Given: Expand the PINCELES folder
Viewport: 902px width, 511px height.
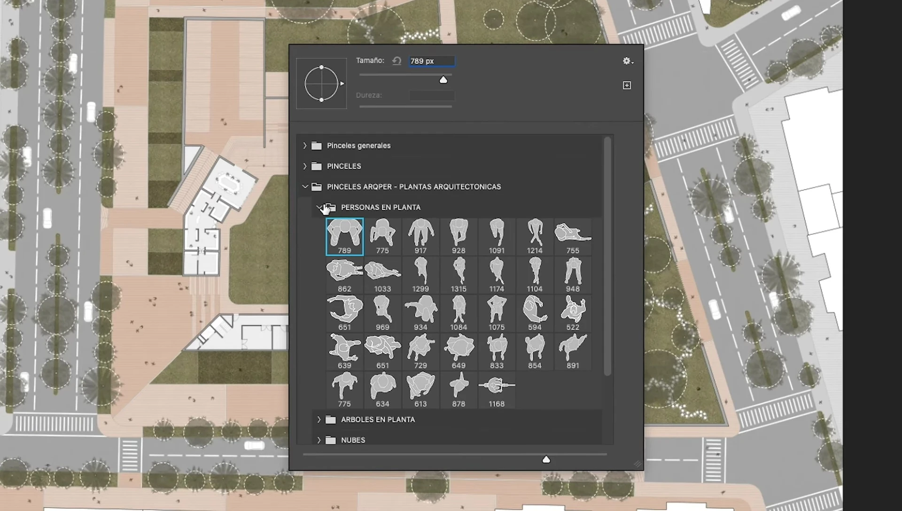Looking at the screenshot, I should pos(305,166).
